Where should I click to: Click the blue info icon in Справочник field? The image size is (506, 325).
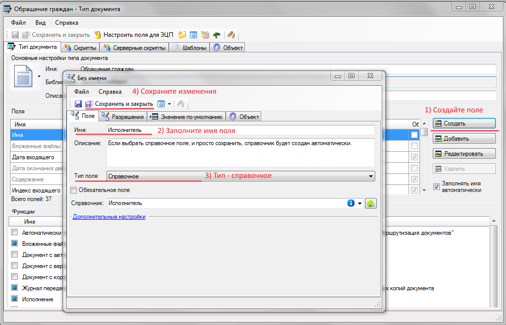351,203
